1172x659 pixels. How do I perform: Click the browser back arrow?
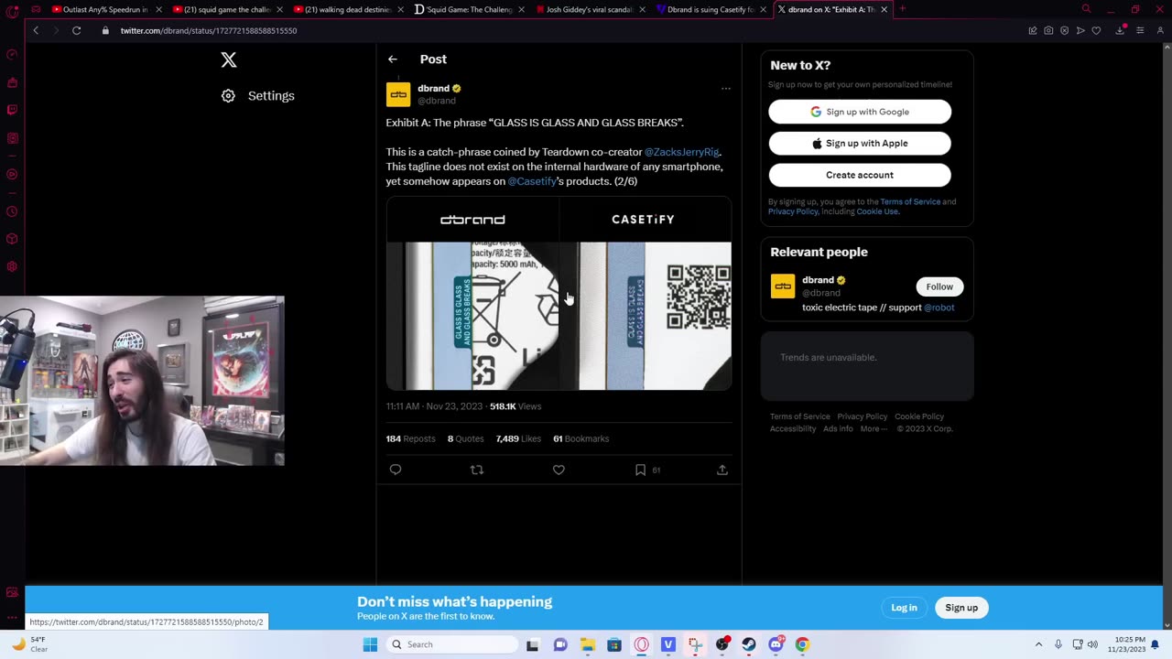coord(36,30)
